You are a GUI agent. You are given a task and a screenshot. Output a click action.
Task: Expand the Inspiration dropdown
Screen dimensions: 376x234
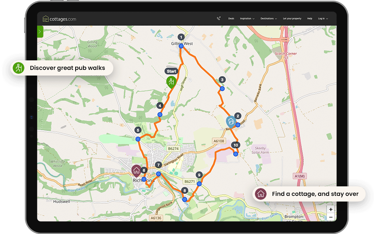click(x=247, y=18)
